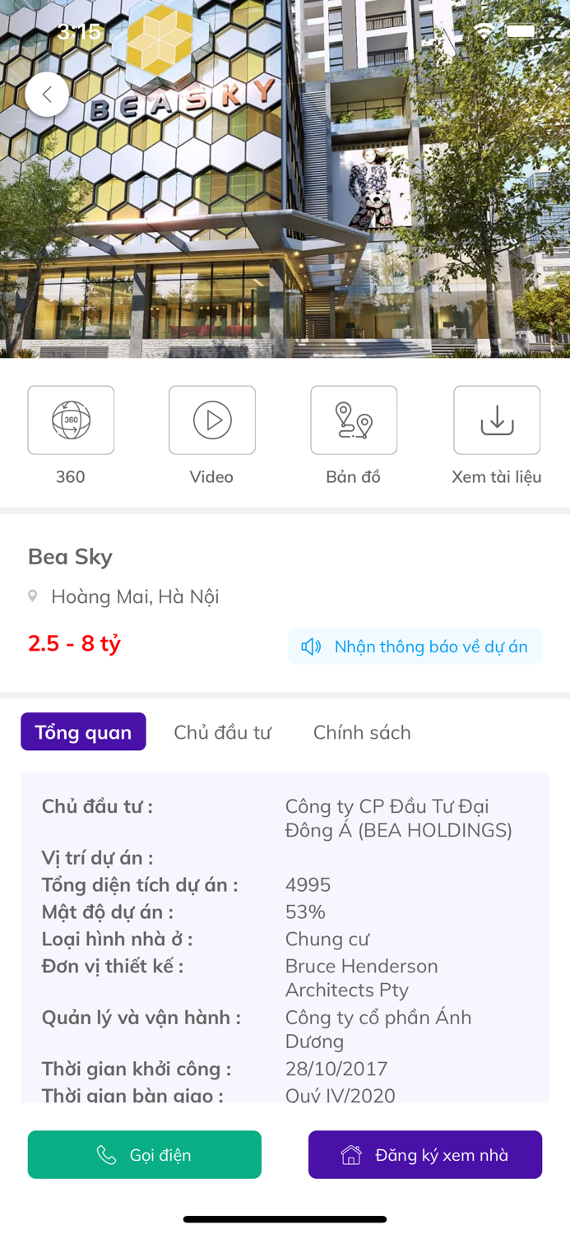
Task: Download documents via Xem tài liệu icon
Action: 497,420
